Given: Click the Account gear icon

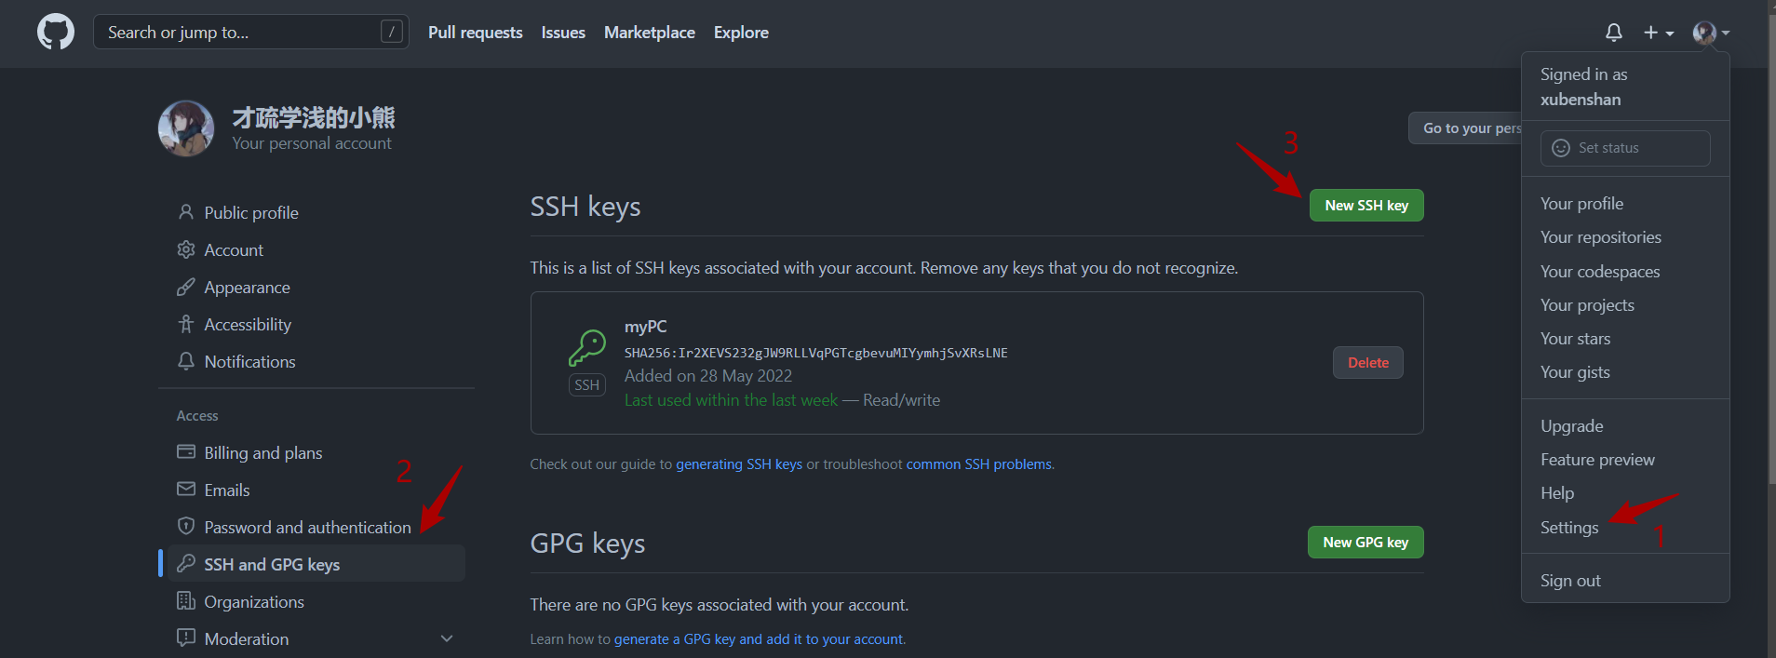Looking at the screenshot, I should [x=186, y=249].
